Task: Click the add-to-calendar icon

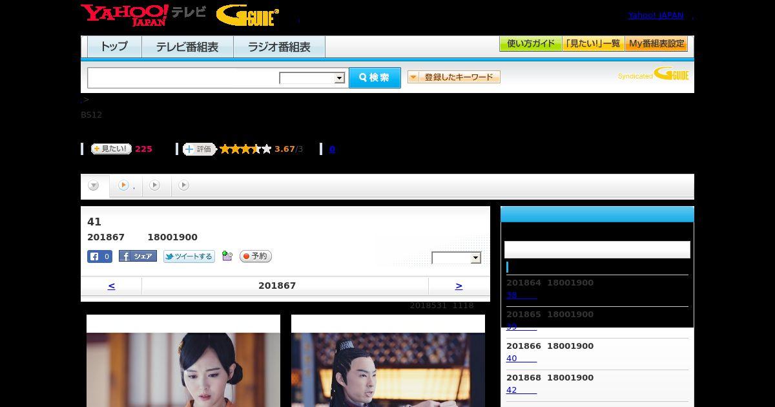Action: tap(227, 256)
